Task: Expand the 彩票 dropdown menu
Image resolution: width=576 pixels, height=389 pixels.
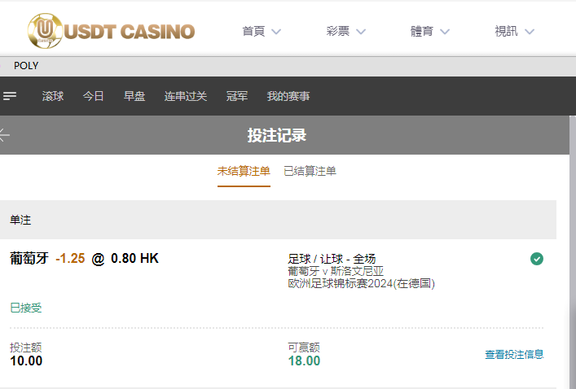Action: point(345,32)
